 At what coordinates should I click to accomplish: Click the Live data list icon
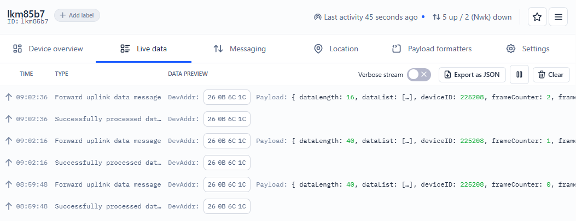[125, 49]
